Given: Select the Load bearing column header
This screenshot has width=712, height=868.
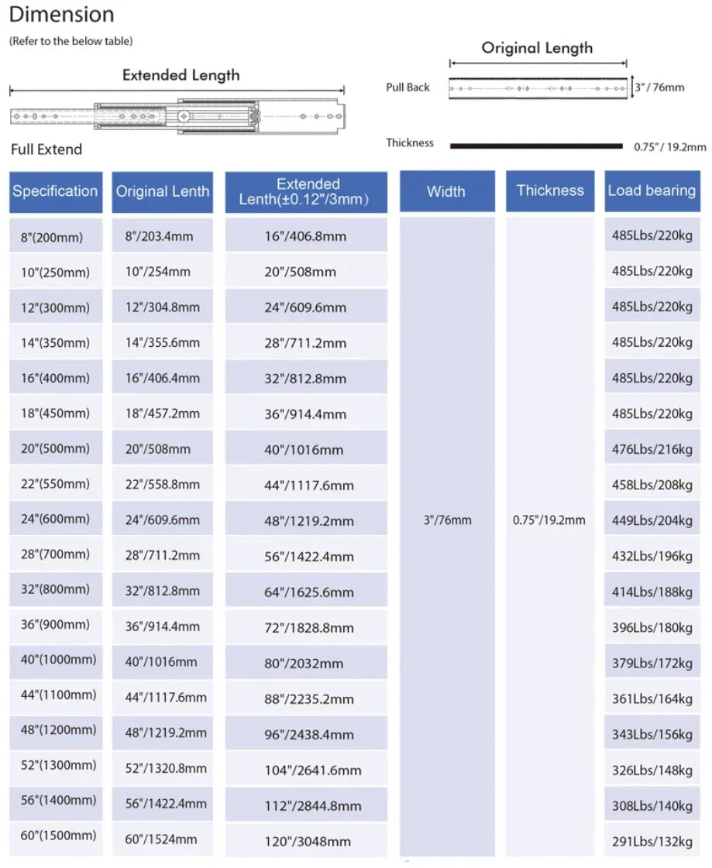Looking at the screenshot, I should click(x=652, y=191).
